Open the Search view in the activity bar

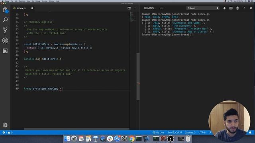click(5, 20)
